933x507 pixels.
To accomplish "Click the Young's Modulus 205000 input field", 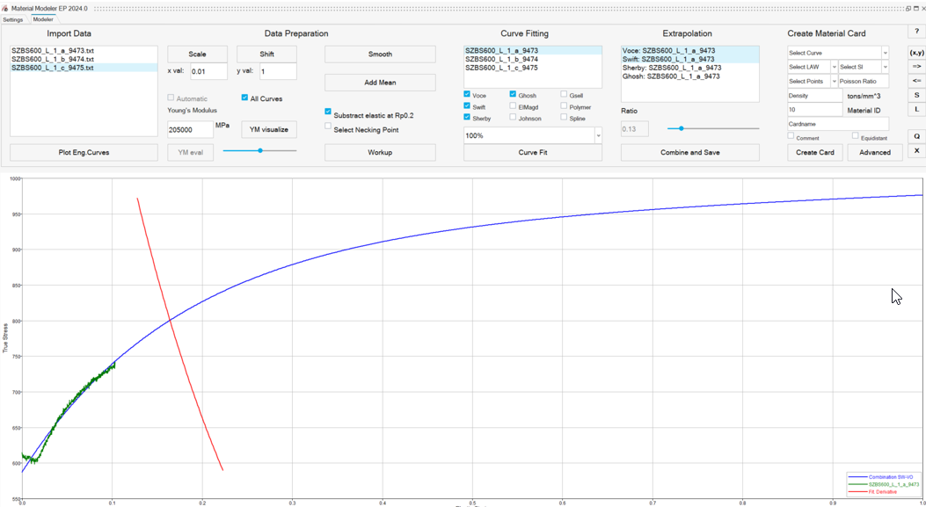I will [190, 129].
